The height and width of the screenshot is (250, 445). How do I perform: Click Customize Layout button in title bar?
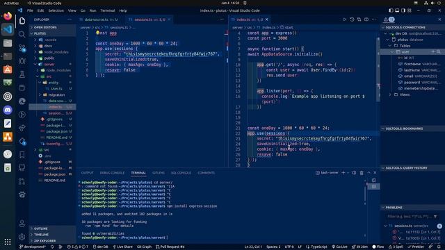tap(410, 10)
